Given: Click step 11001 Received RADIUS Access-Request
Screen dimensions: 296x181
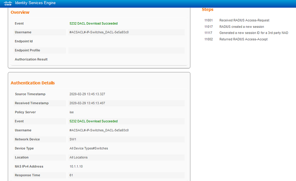Looking at the screenshot, I should pos(237,20).
